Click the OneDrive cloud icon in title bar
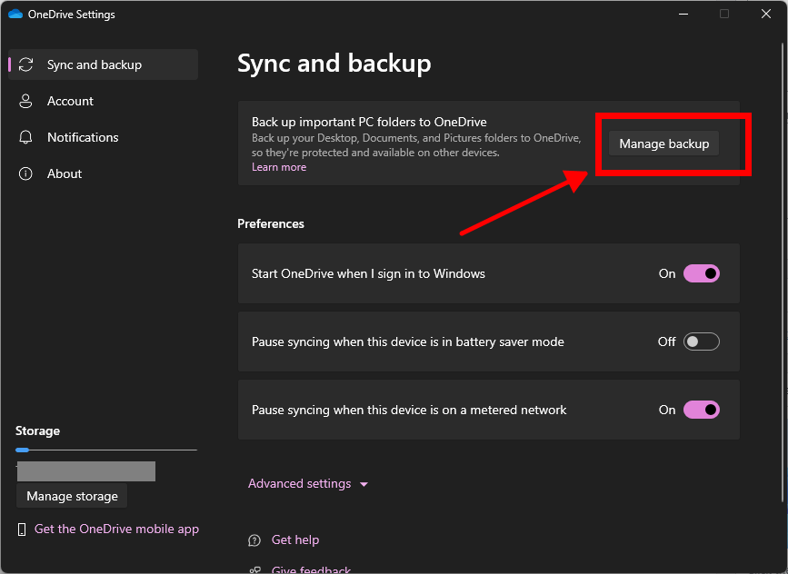The height and width of the screenshot is (574, 788). tap(15, 15)
